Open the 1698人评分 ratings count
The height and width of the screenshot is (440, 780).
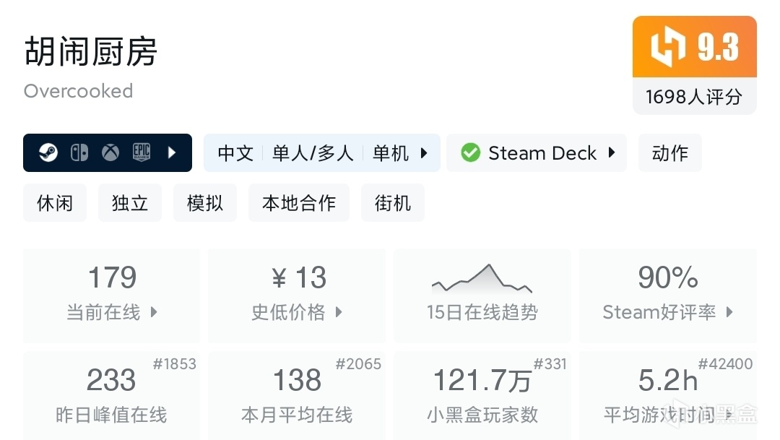click(x=694, y=97)
